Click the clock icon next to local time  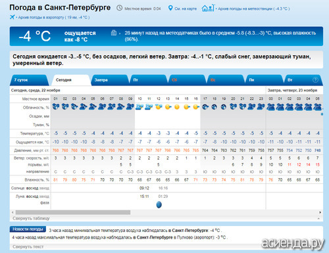pyautogui.click(x=119, y=8)
